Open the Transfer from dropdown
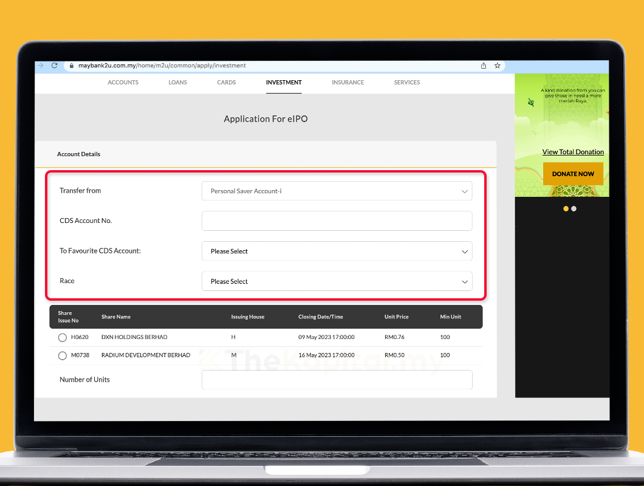The image size is (644, 486). pyautogui.click(x=337, y=191)
